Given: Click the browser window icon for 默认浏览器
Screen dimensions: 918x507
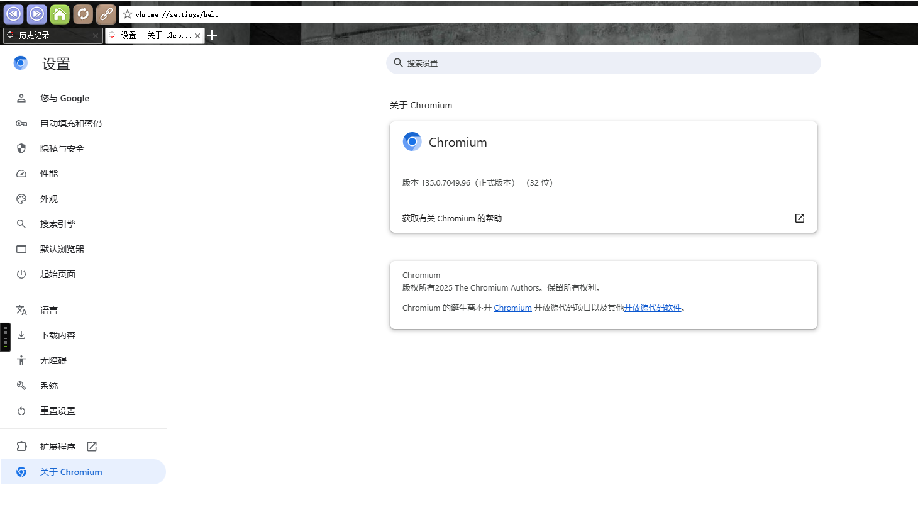Looking at the screenshot, I should coord(21,249).
